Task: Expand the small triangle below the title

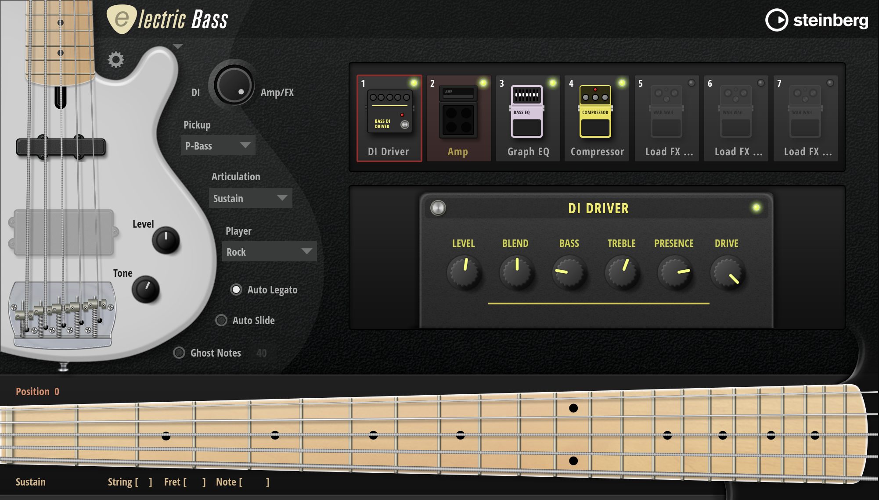Action: [x=177, y=46]
